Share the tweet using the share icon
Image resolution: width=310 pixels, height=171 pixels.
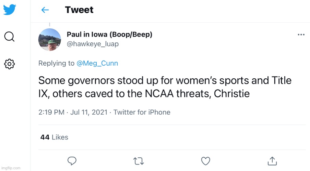point(272,160)
